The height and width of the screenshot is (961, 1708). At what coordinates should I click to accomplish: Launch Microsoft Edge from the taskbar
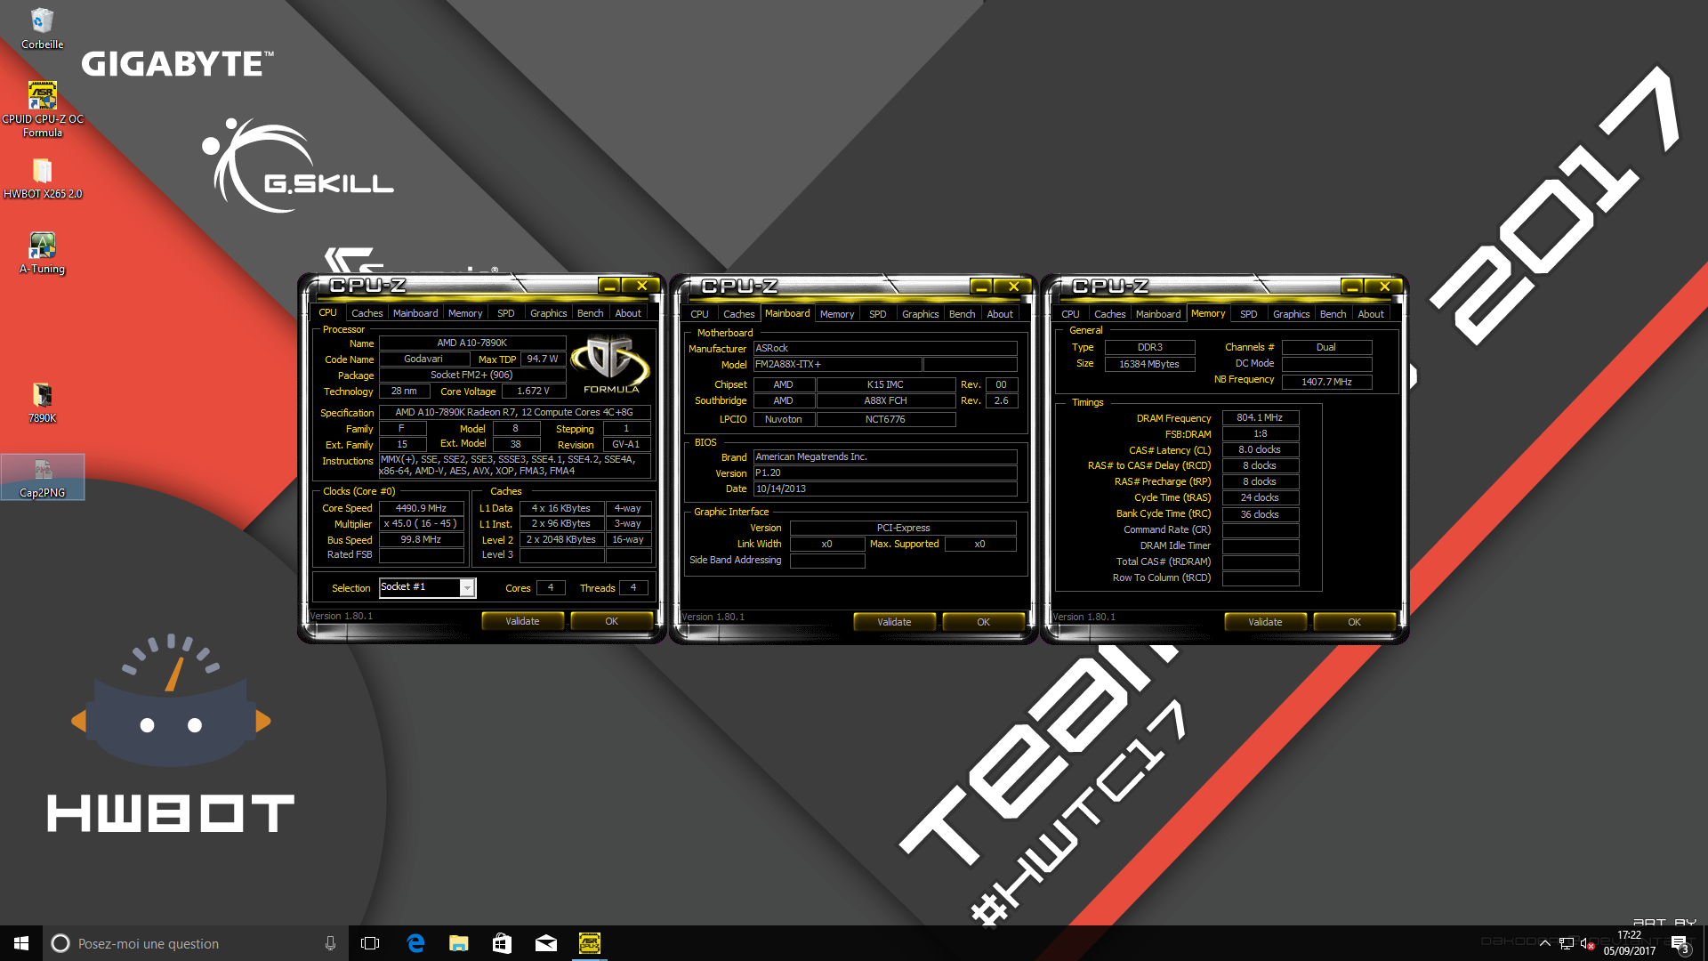pyautogui.click(x=415, y=943)
